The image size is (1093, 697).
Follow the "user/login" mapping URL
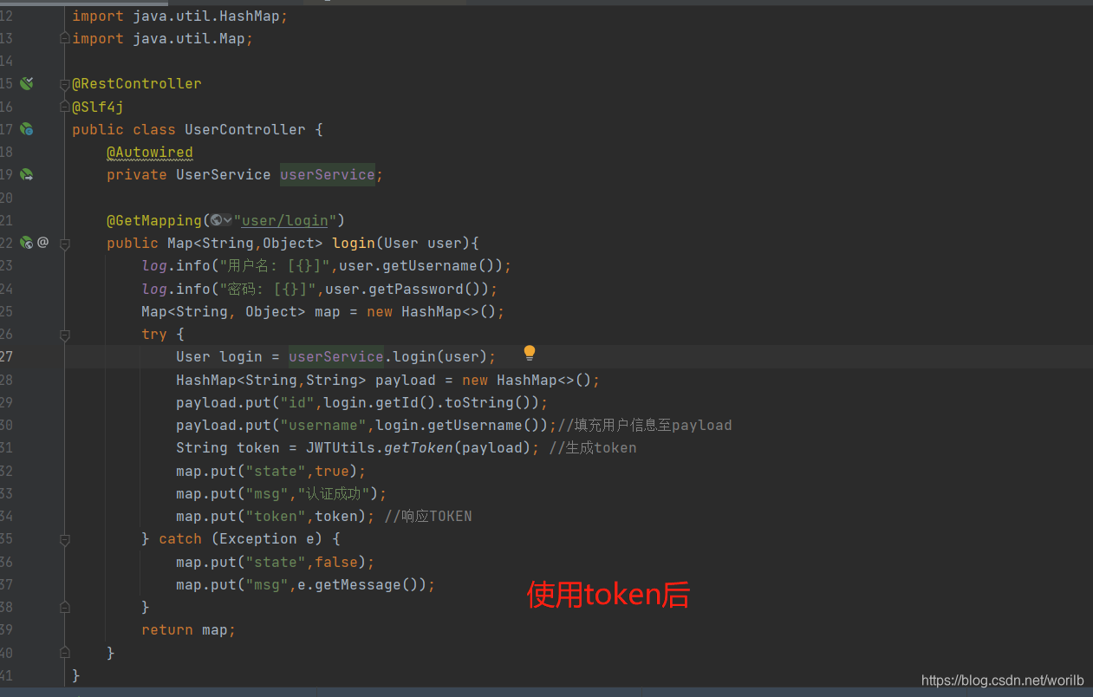click(x=285, y=220)
